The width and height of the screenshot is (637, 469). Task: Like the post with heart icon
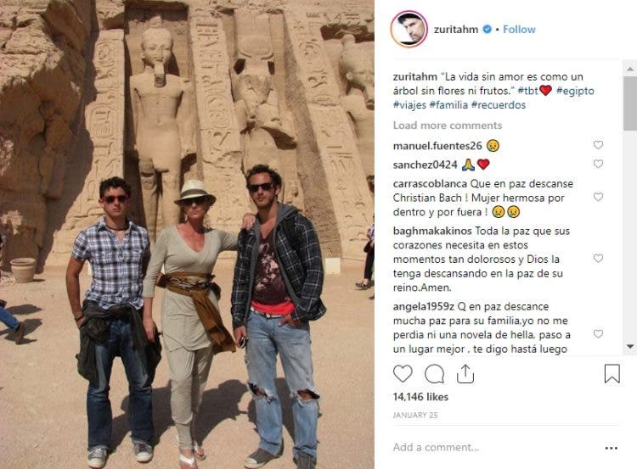pos(403,374)
